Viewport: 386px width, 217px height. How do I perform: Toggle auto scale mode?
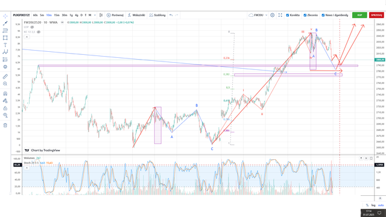(x=381, y=205)
